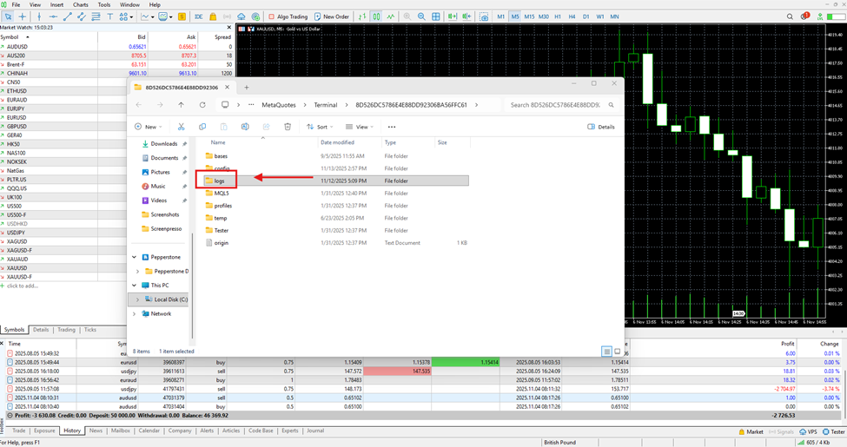
Task: Select the crosshair cursor tool
Action: pyautogui.click(x=22, y=16)
